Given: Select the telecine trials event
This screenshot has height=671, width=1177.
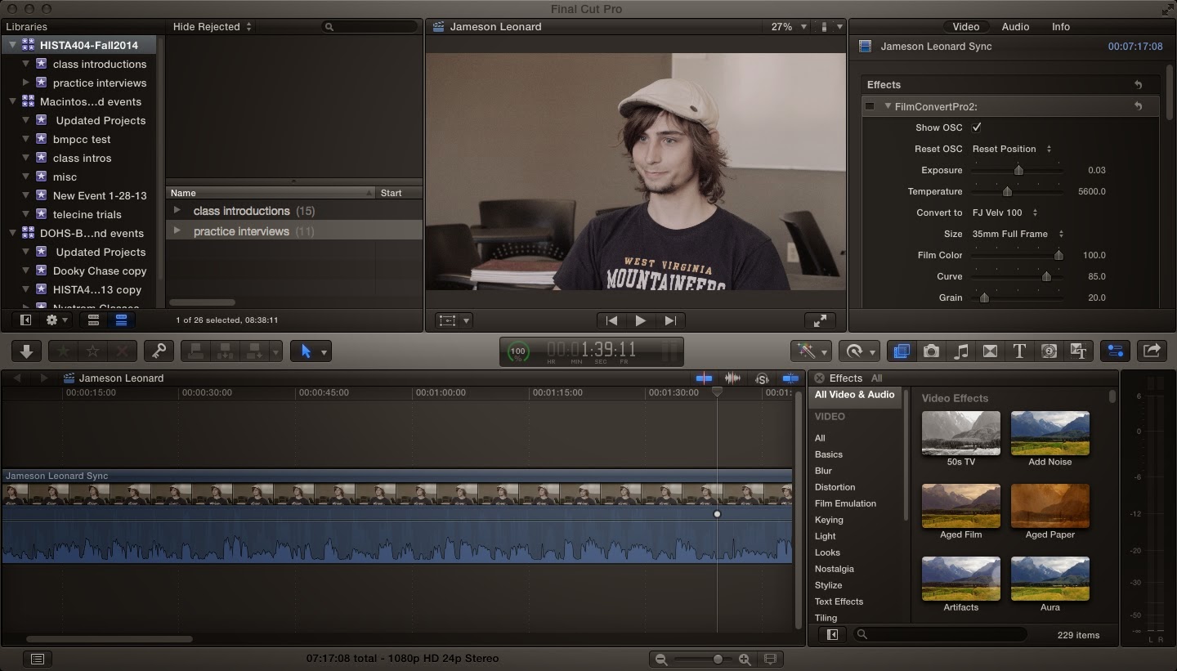Looking at the screenshot, I should coord(87,215).
